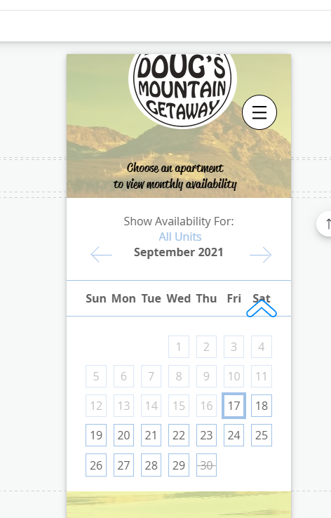This screenshot has width=331, height=518.
Task: Pick the 19th in September calendar
Action: click(96, 435)
